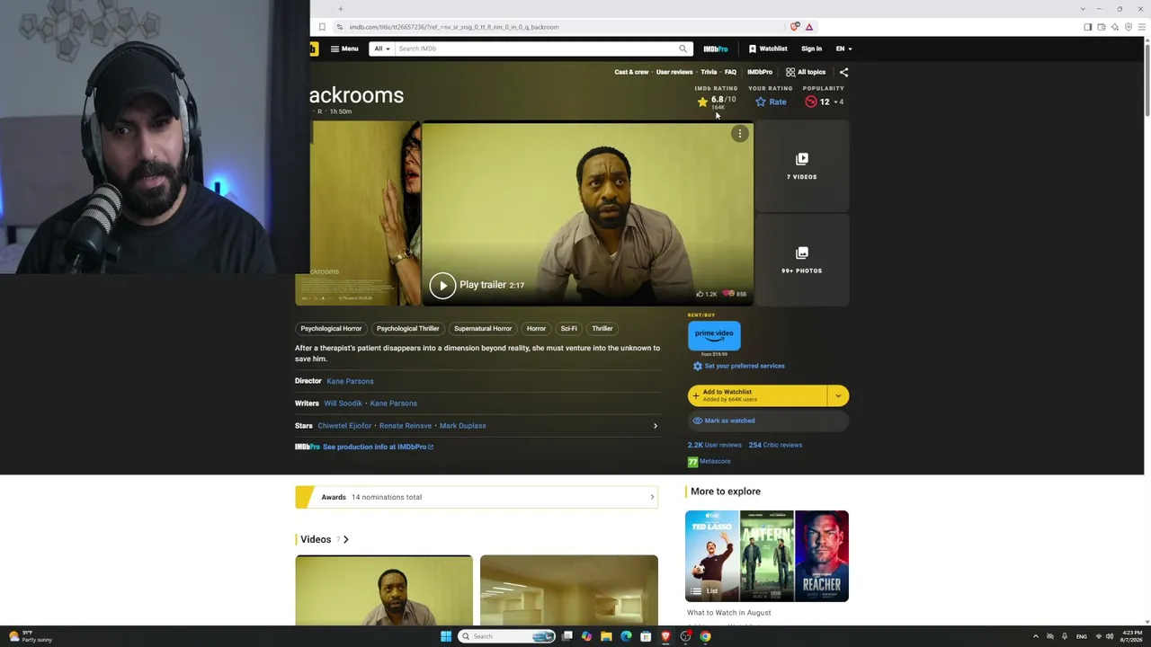The width and height of the screenshot is (1151, 647).
Task: Click the Windows taskbar Search box
Action: tap(508, 636)
